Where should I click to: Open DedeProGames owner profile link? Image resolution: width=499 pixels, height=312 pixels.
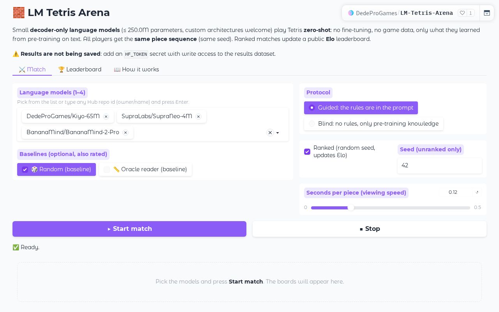click(377, 13)
